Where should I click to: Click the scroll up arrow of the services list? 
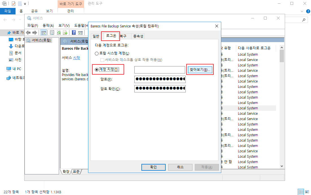pos(282,48)
